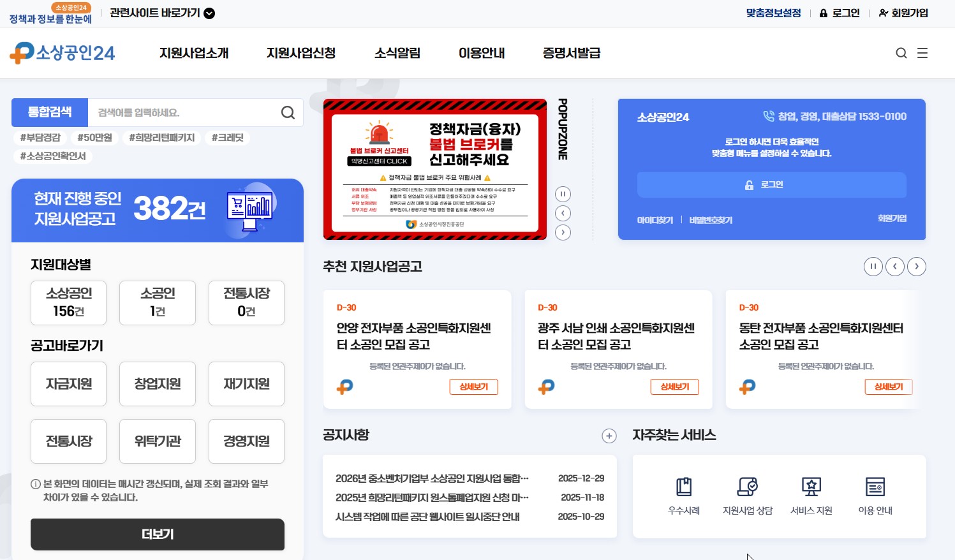The height and width of the screenshot is (560, 955).
Task: Click the phone icon next to 1533-0100
Action: click(769, 116)
